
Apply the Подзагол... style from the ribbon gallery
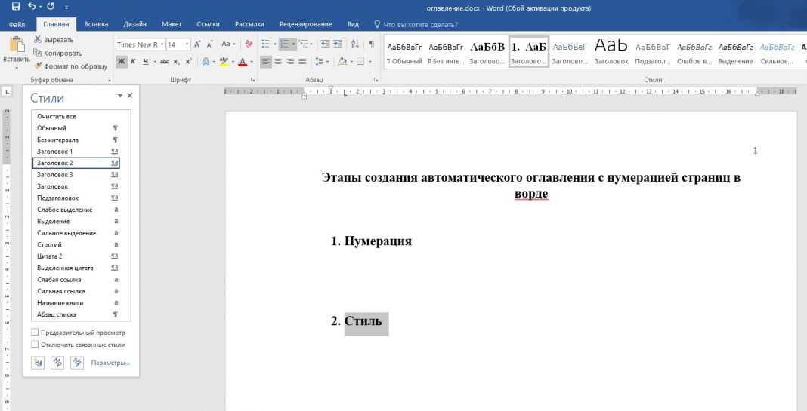pyautogui.click(x=653, y=52)
